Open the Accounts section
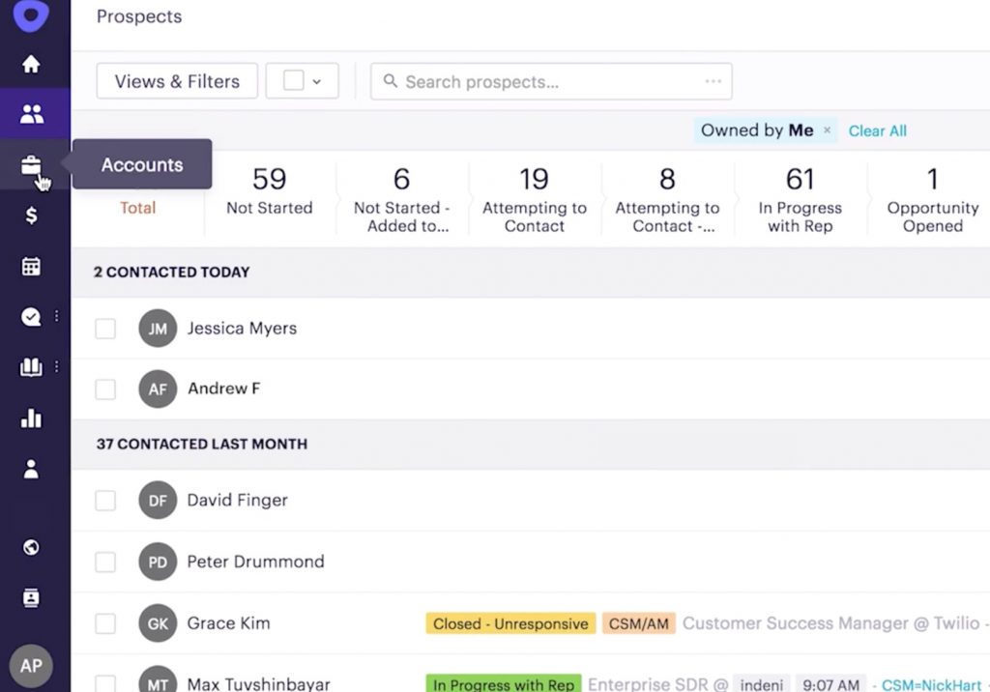Screen dimensions: 990x692 click(32, 163)
